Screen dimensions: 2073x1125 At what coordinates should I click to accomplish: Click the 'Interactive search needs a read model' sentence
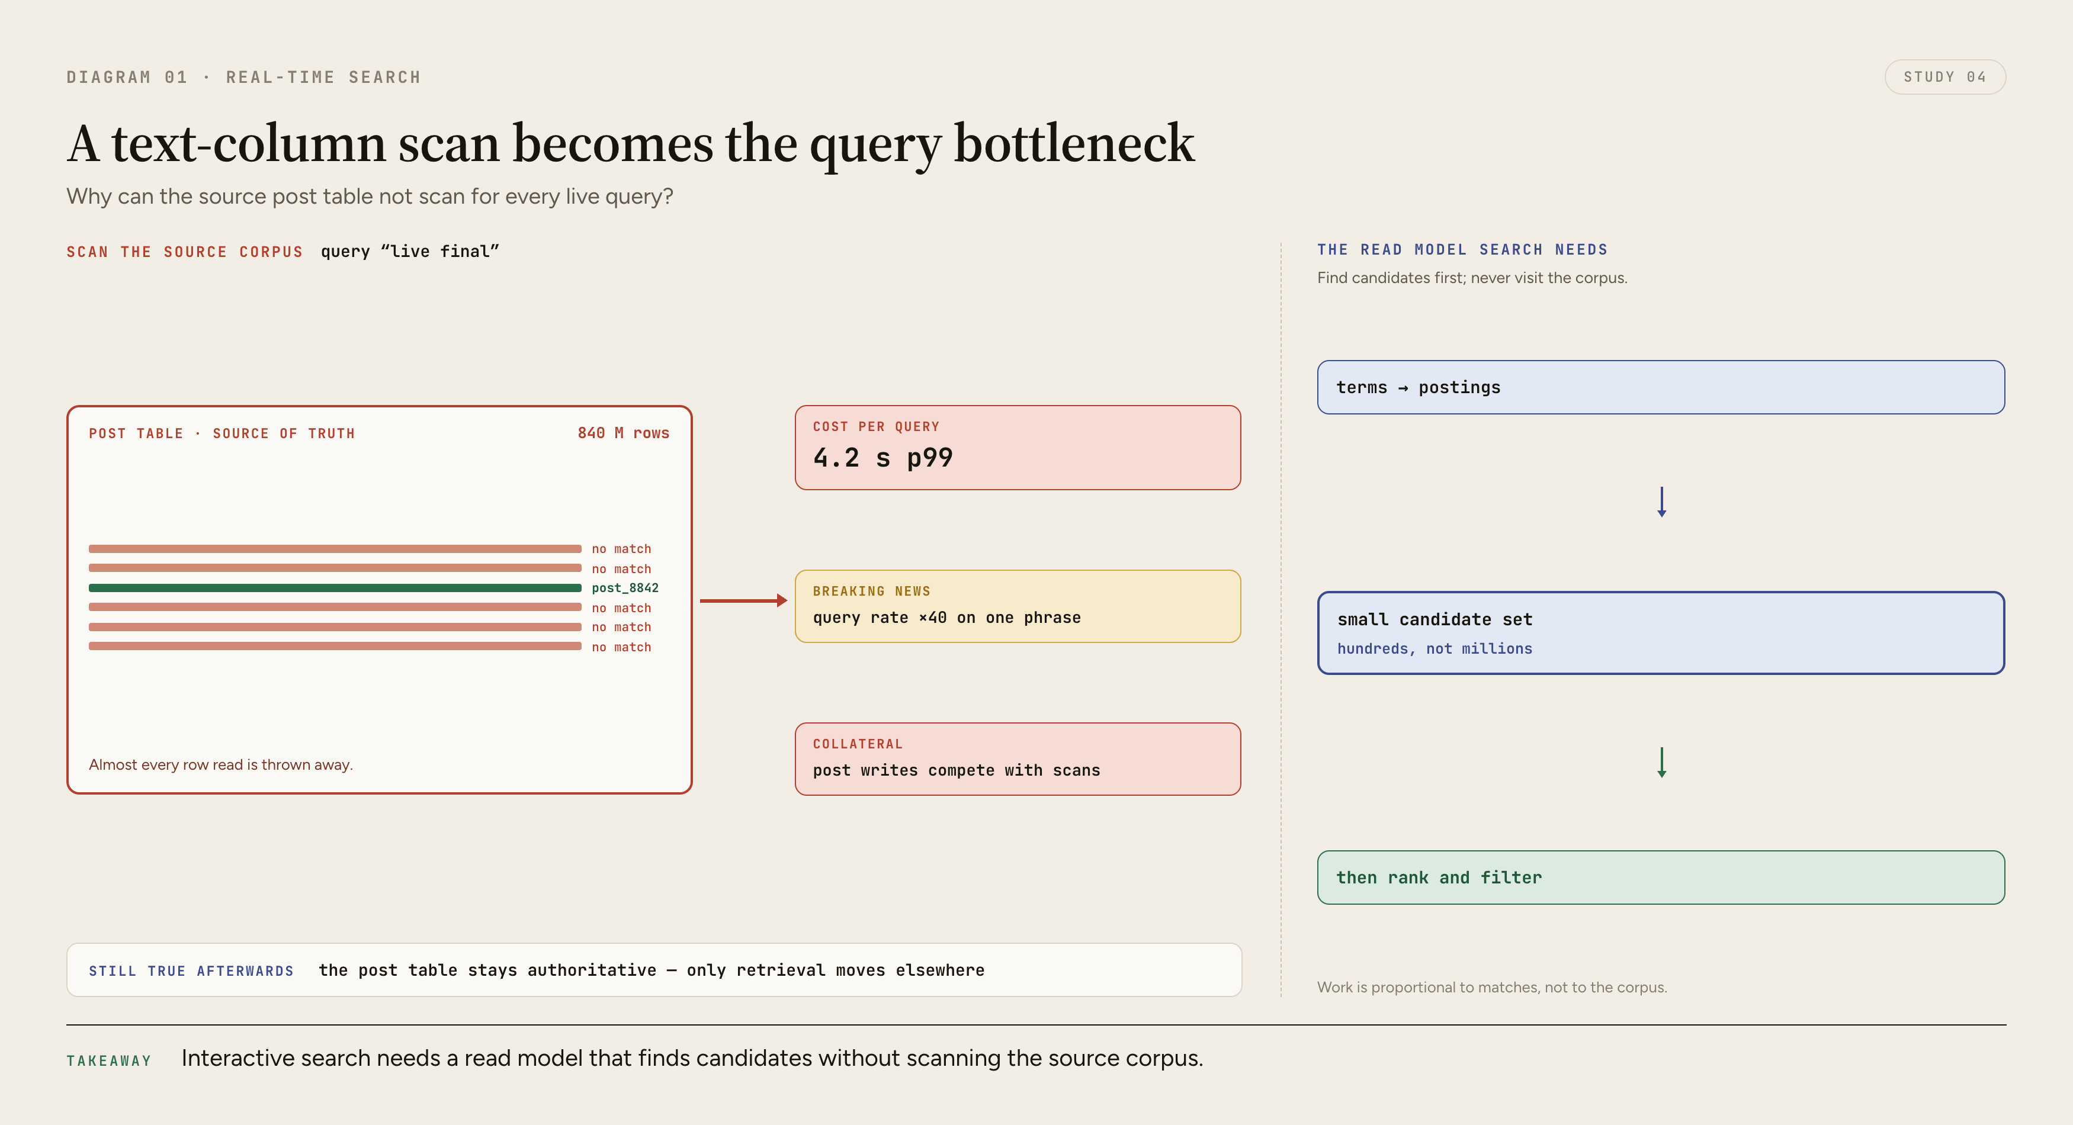[692, 1058]
